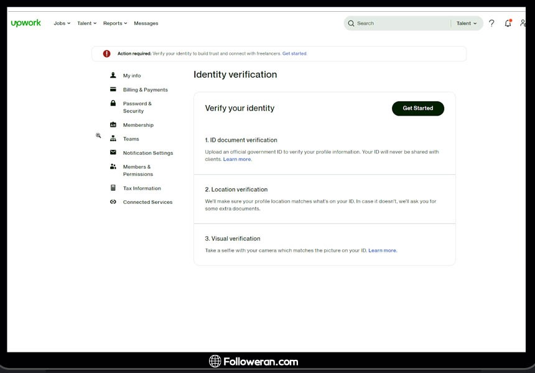The width and height of the screenshot is (535, 373).
Task: Open Notification Settings in the sidebar
Action: click(x=148, y=153)
